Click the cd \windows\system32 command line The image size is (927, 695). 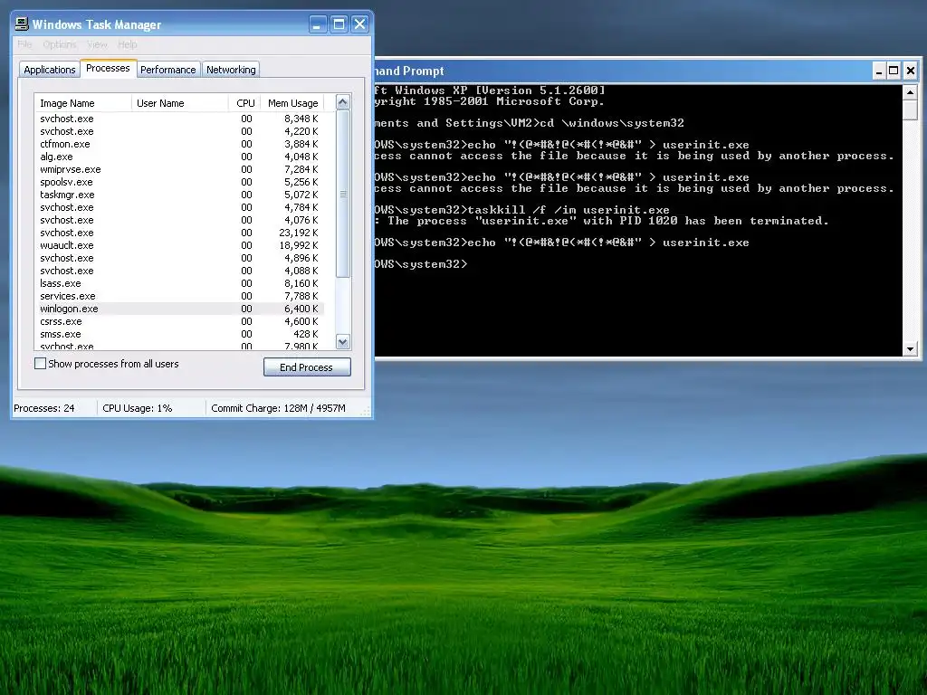tap(529, 123)
